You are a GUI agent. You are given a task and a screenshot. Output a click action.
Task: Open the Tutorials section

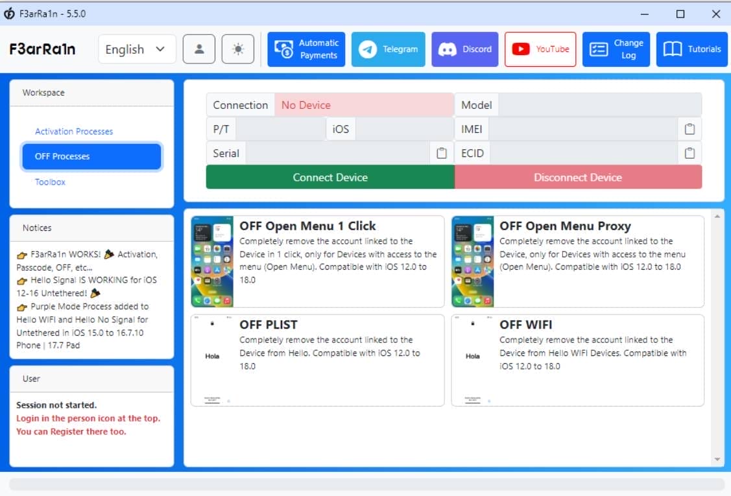(x=691, y=49)
